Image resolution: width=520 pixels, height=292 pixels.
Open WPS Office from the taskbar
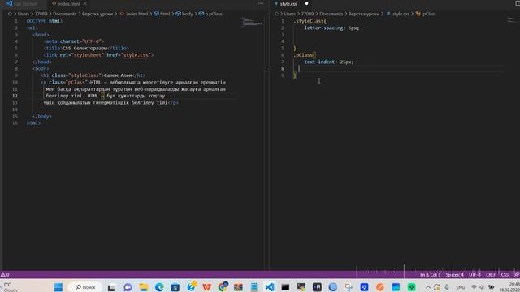point(207,287)
